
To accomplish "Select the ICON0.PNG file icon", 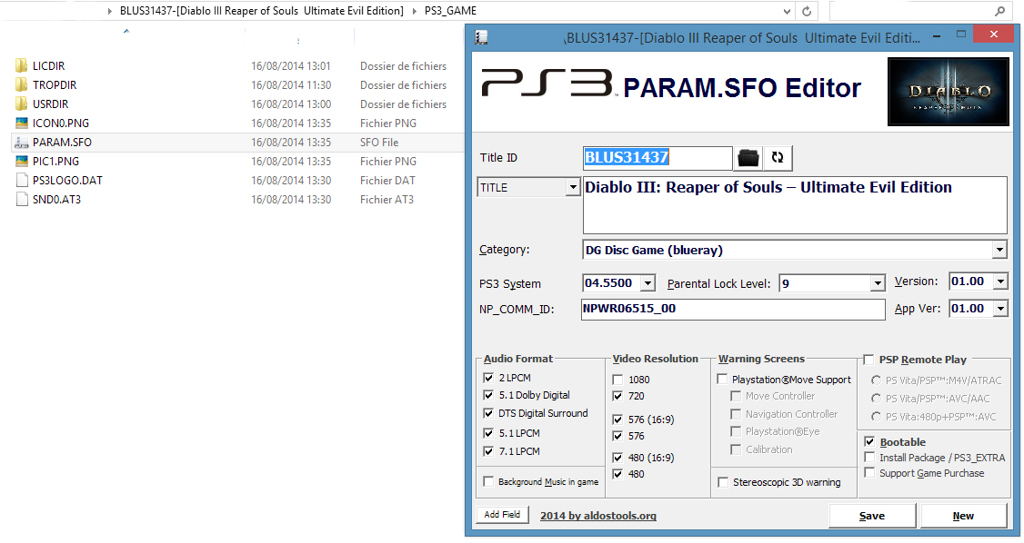I will 22,123.
